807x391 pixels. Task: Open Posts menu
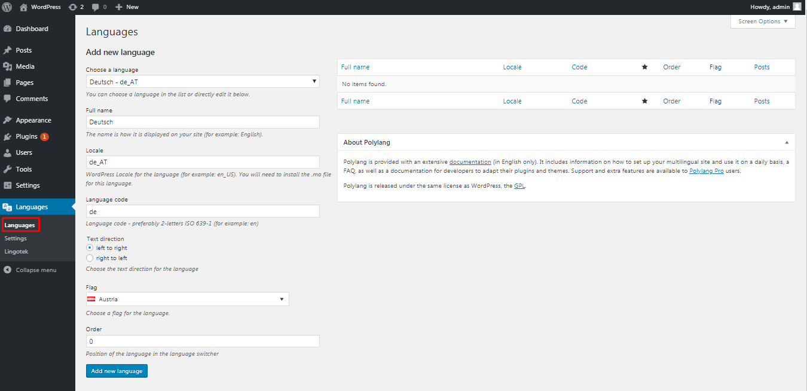[24, 50]
